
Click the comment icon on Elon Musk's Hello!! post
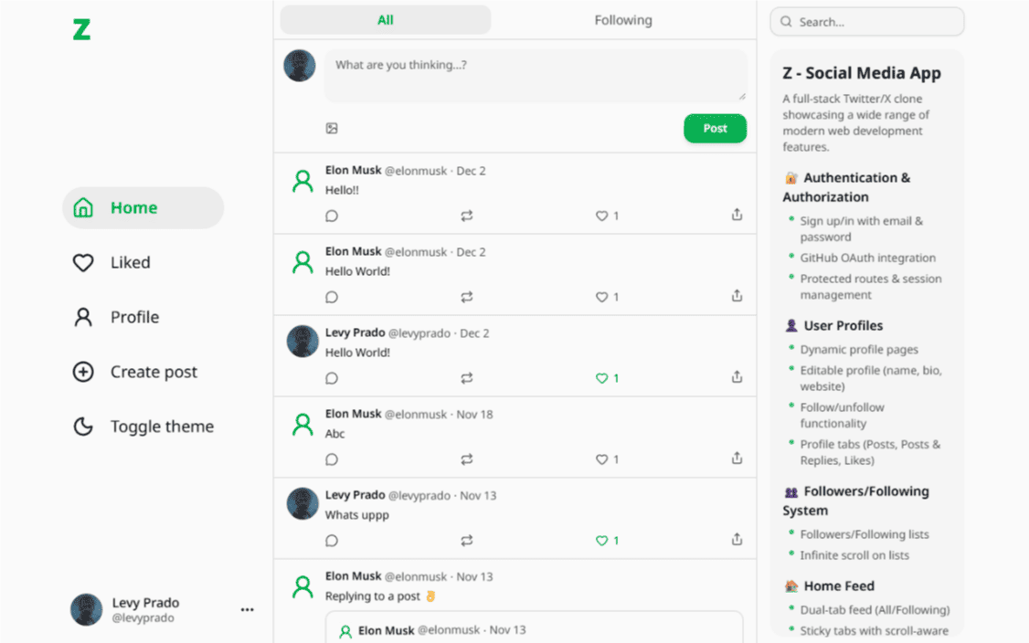(x=332, y=216)
